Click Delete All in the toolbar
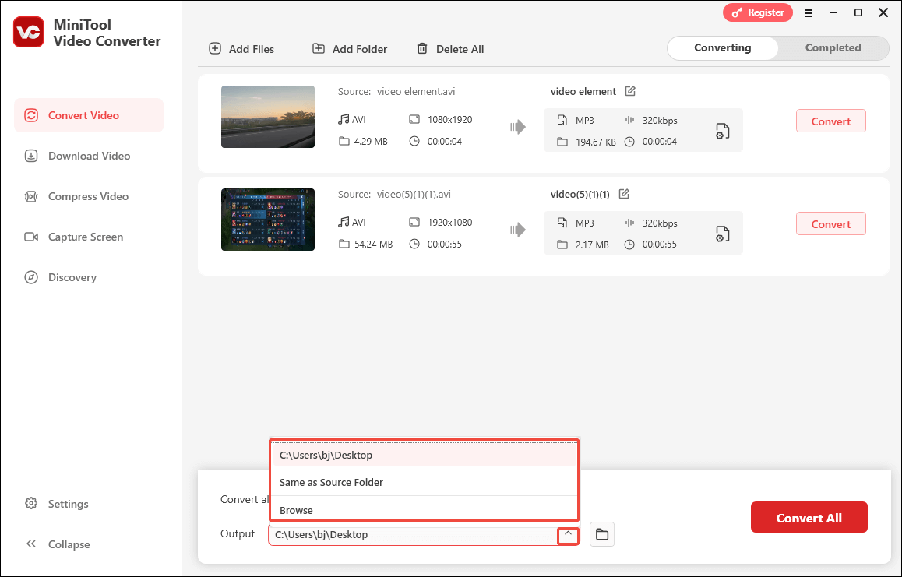The width and height of the screenshot is (902, 577). pyautogui.click(x=450, y=49)
